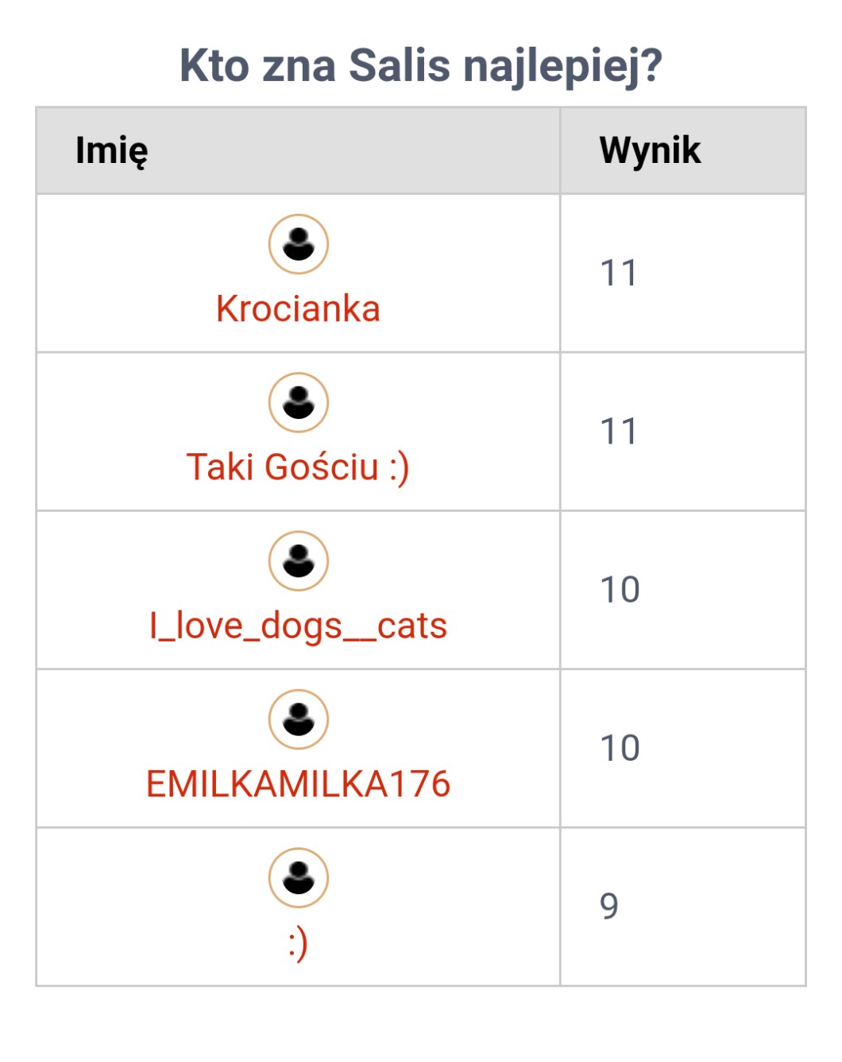Click the Wynik column header

tap(650, 150)
